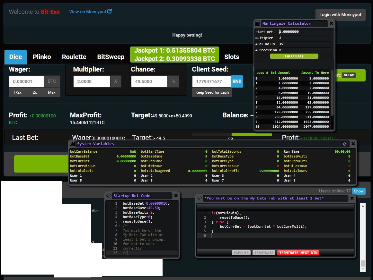Click the last bet roll result bar
Viewport: 373px width, 280px height.
(x=232, y=134)
